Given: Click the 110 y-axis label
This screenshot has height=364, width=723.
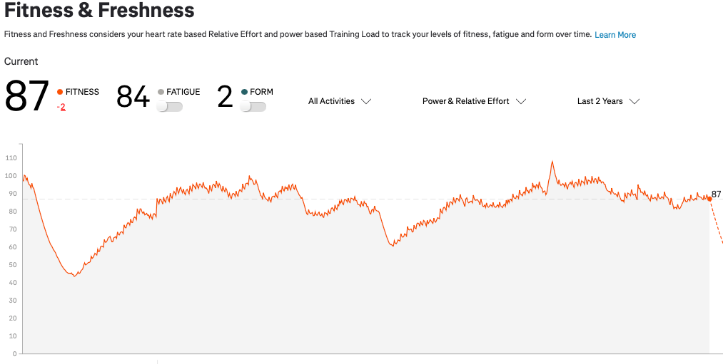Looking at the screenshot, I should click(x=10, y=158).
